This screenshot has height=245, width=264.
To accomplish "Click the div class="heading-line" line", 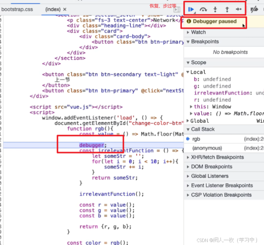I will (116, 26).
